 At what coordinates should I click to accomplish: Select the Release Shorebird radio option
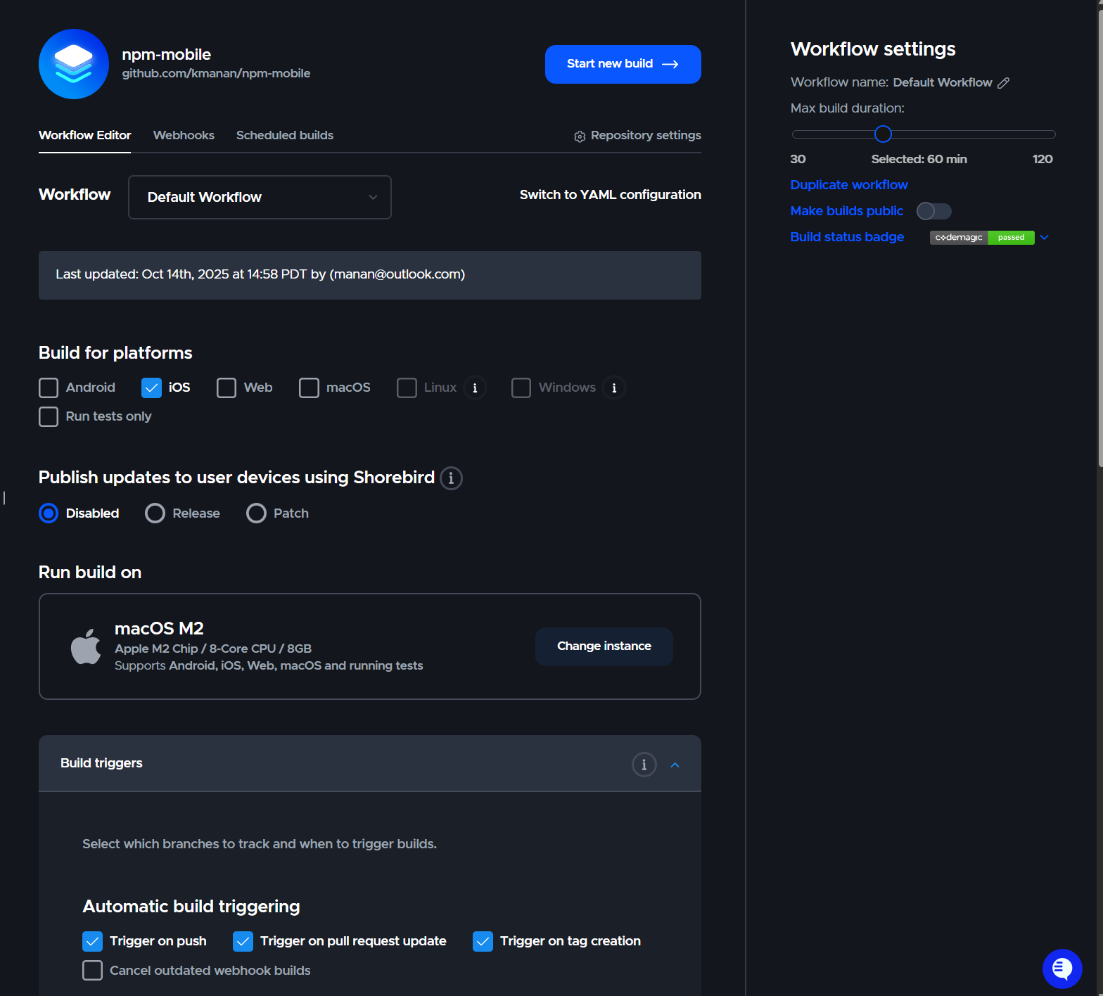155,513
